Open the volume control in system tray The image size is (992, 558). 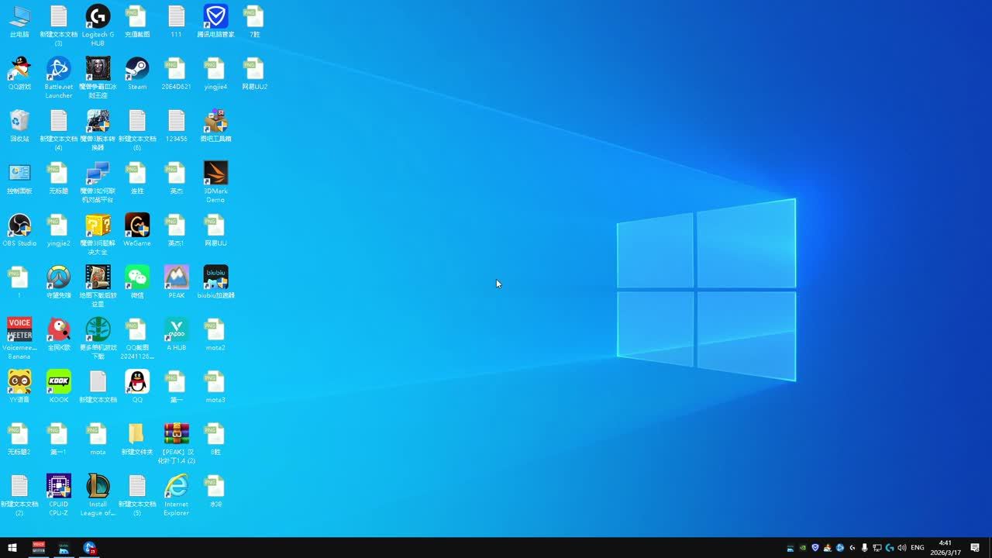coord(901,548)
